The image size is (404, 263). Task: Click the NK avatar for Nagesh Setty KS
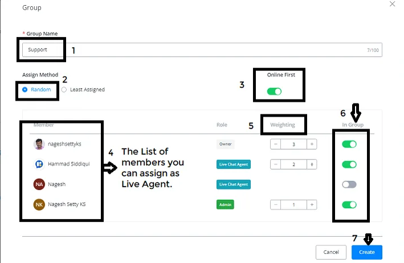(39, 204)
